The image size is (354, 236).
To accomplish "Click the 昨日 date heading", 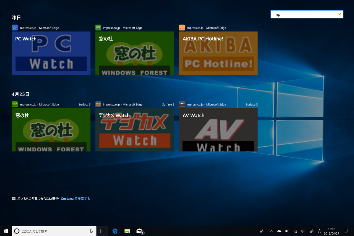I will pos(16,17).
